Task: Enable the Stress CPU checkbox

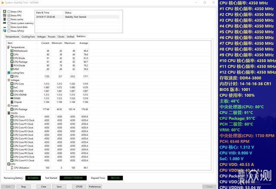Action: pyautogui.click(x=9, y=12)
